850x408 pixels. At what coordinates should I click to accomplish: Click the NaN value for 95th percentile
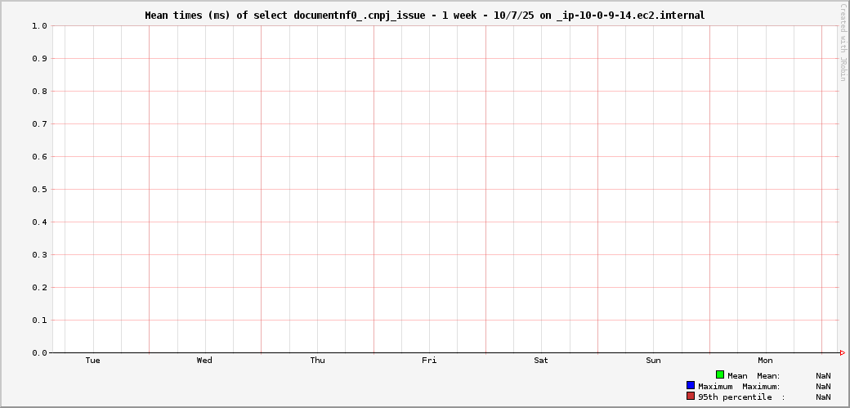point(823,397)
